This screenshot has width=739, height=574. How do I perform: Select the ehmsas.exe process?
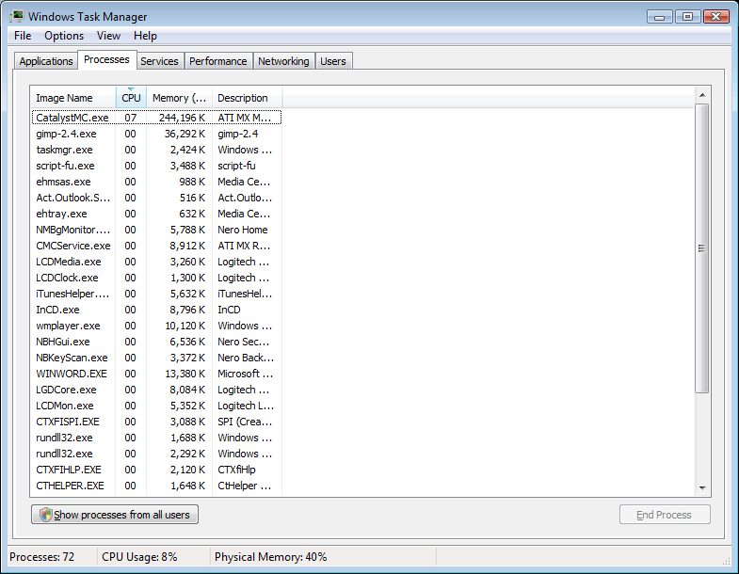point(156,182)
